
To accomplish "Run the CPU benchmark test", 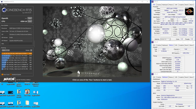I will tap(30, 21).
